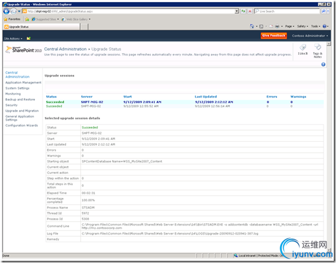Screen dimensions: 336x263
Task: Click the search magnifier button
Action: click(x=323, y=11)
